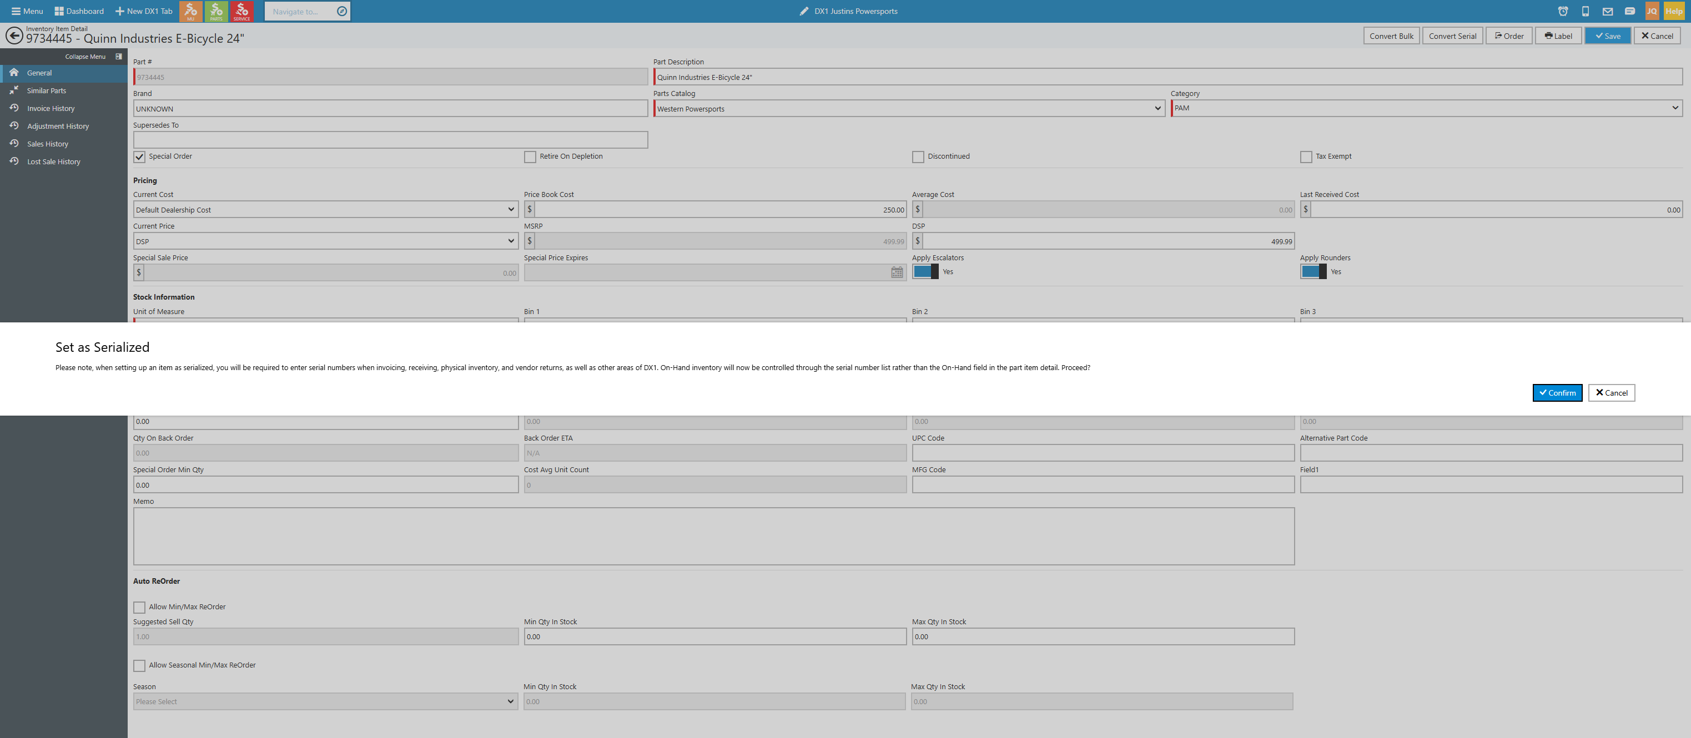Viewport: 1691px width, 738px height.
Task: Confirm the Set as Serialized dialog
Action: point(1557,392)
